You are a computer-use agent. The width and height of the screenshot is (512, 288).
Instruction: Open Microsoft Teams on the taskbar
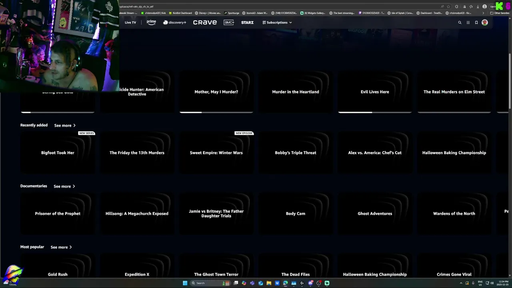(252, 283)
